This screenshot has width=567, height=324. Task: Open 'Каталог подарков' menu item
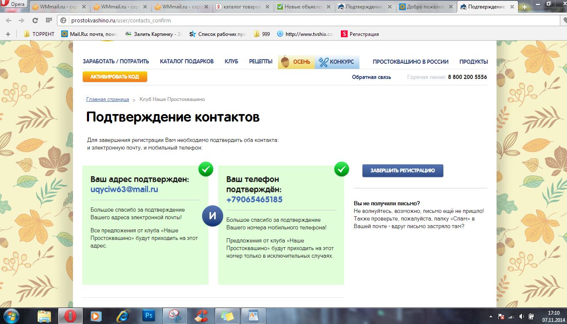187,61
